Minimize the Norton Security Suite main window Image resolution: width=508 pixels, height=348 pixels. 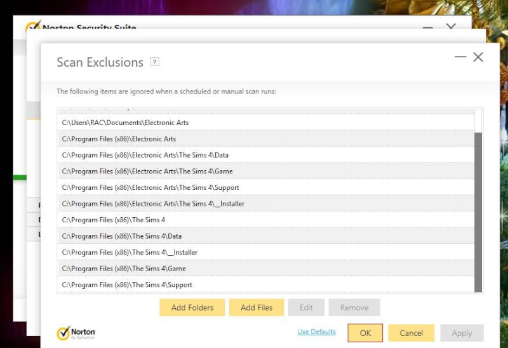(x=427, y=27)
